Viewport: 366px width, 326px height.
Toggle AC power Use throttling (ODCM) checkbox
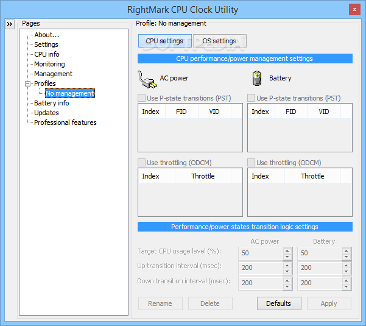pyautogui.click(x=141, y=162)
